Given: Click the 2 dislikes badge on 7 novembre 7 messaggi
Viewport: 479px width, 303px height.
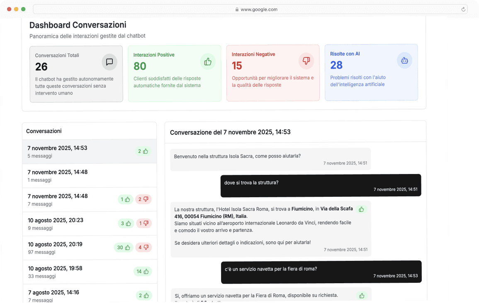Looking at the screenshot, I should [143, 199].
